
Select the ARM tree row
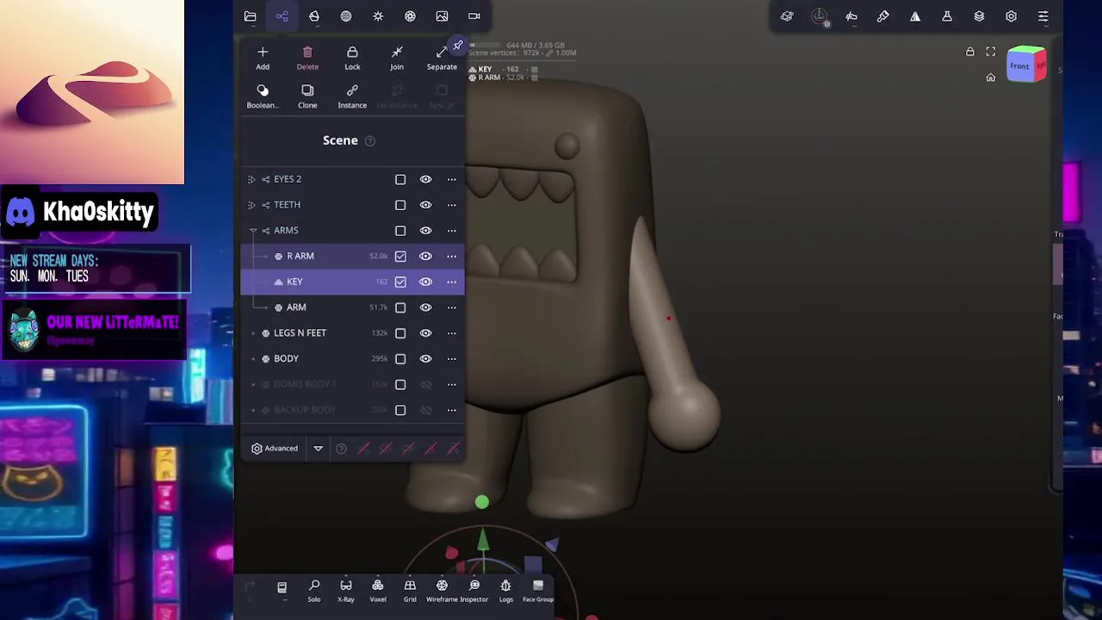point(352,307)
